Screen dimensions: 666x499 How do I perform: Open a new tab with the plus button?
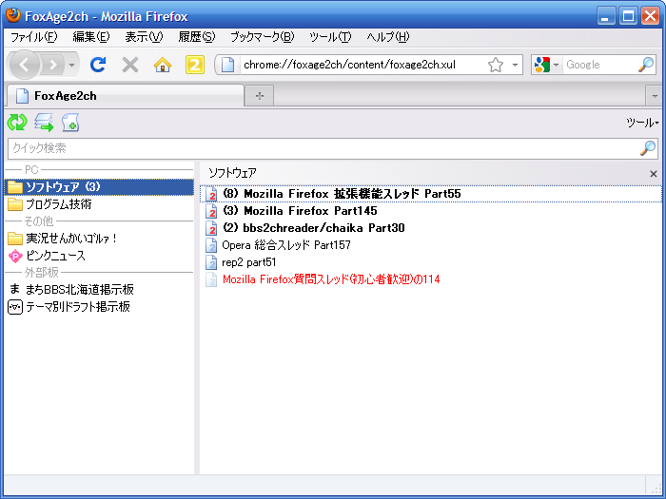[x=260, y=96]
